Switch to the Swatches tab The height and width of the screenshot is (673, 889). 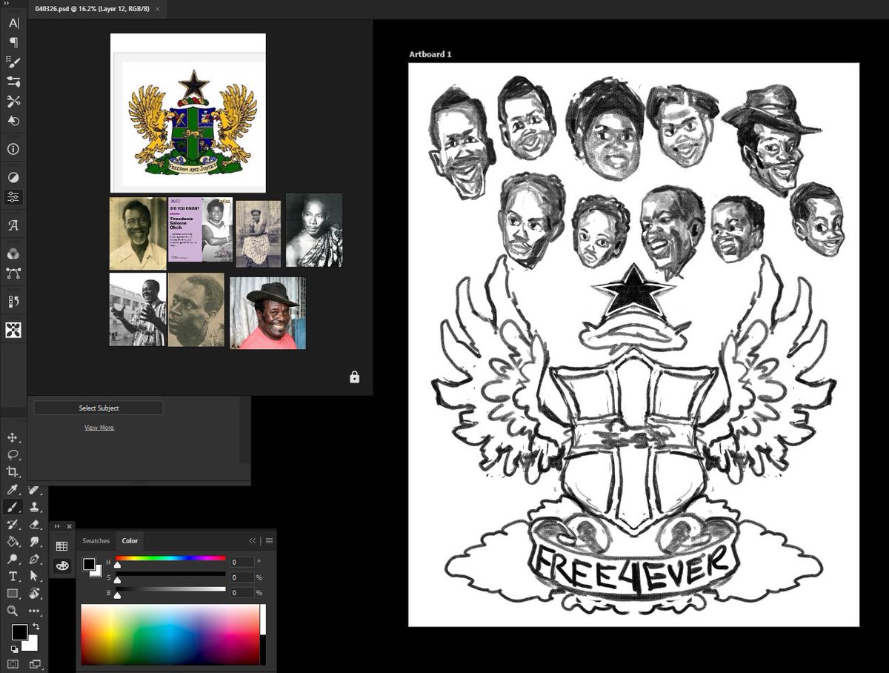coord(96,541)
